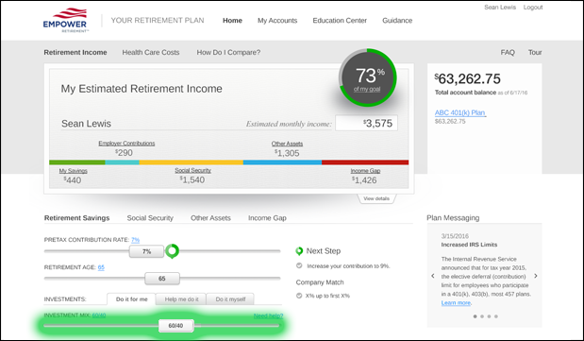Click the 'My Estimated Retirement Income' heading
Image resolution: width=584 pixels, height=341 pixels.
142,89
